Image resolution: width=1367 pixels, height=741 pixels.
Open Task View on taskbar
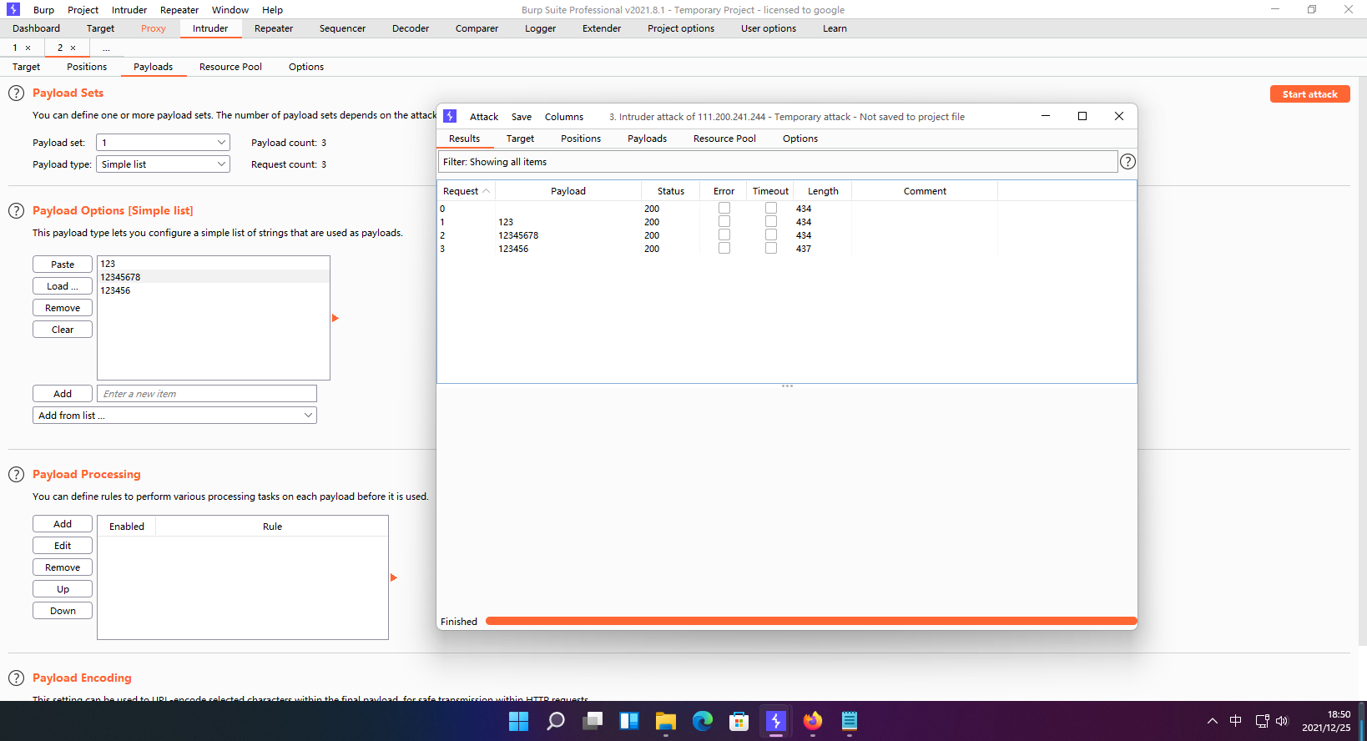point(593,721)
